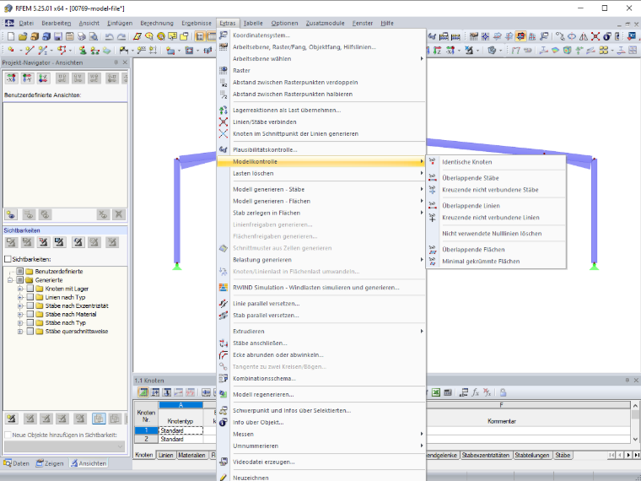Open the Messen submenu
Image resolution: width=641 pixels, height=481 pixels.
coord(321,434)
